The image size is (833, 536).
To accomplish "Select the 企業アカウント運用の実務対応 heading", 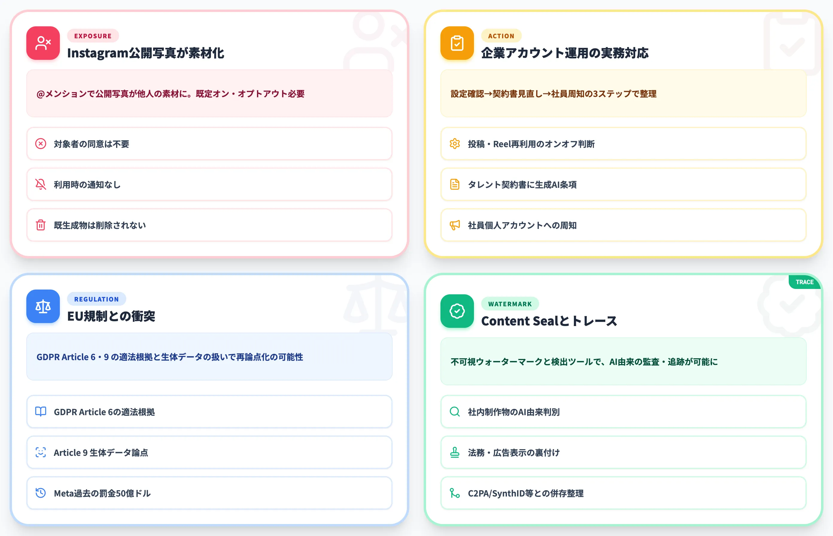I will coord(565,53).
